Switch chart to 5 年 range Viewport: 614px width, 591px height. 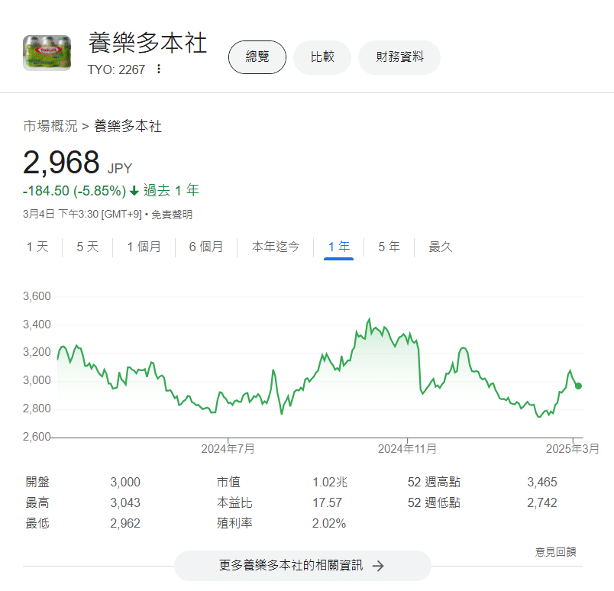(389, 247)
